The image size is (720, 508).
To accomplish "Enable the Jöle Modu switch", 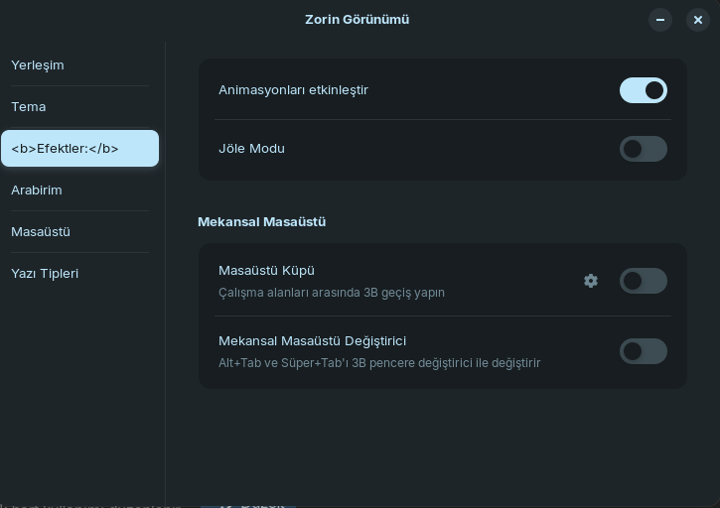I will click(644, 149).
